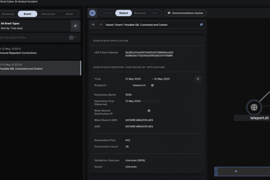The image size is (270, 180).
Task: Toggle the High Risk Attack Paths switch
Action: tap(73, 37)
